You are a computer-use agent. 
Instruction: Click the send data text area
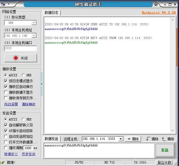99,150
